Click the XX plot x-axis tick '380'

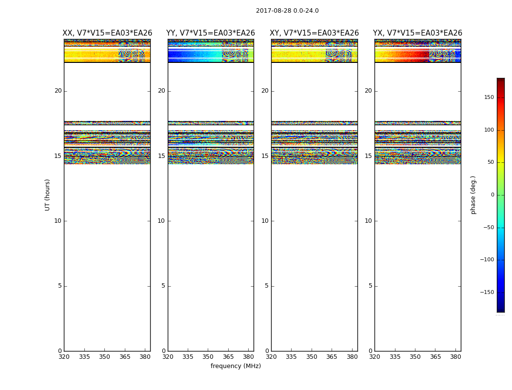(145, 357)
